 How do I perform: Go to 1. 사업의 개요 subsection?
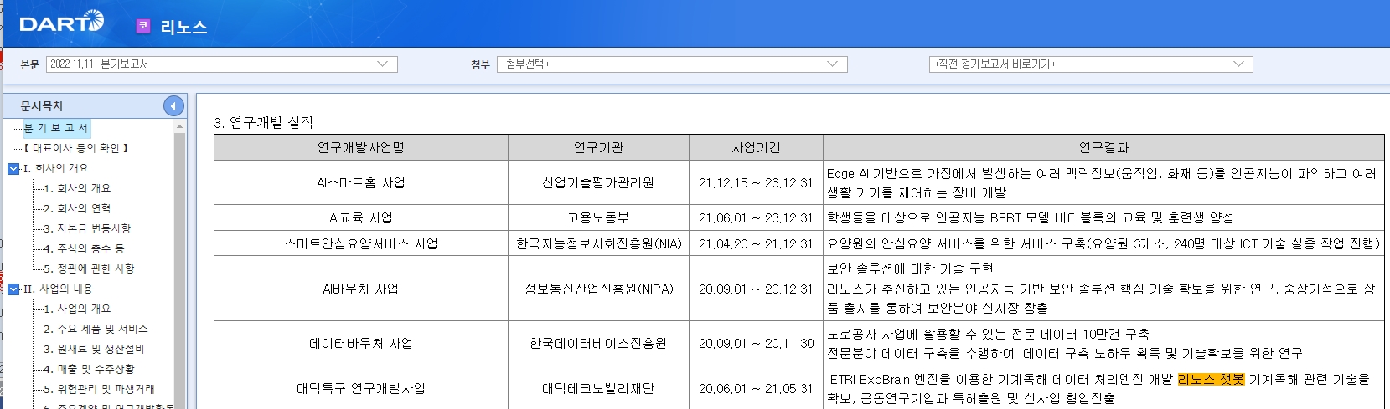(x=77, y=309)
